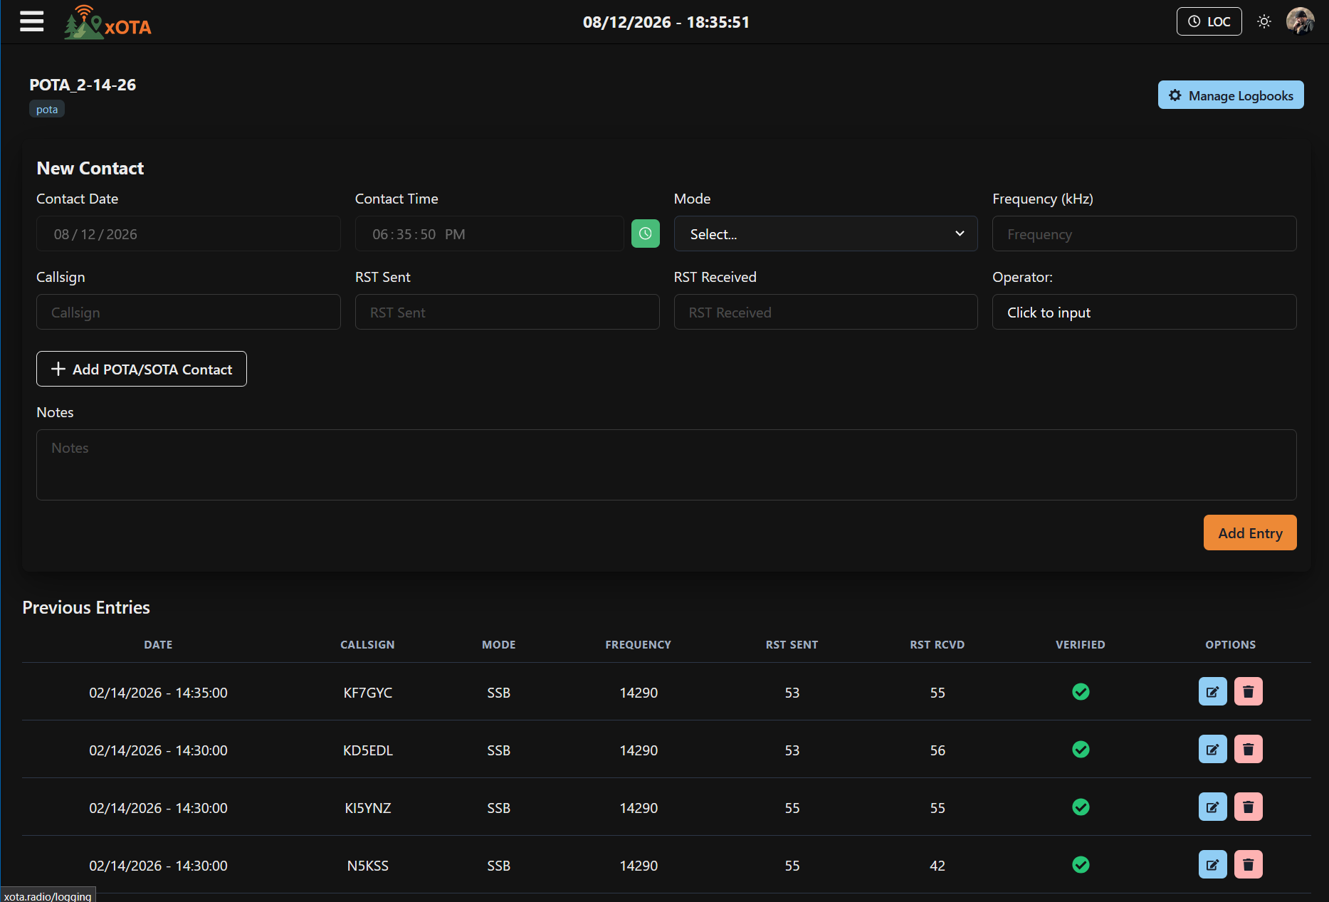This screenshot has height=902, width=1329.
Task: Click RST received value 56
Action: click(937, 750)
